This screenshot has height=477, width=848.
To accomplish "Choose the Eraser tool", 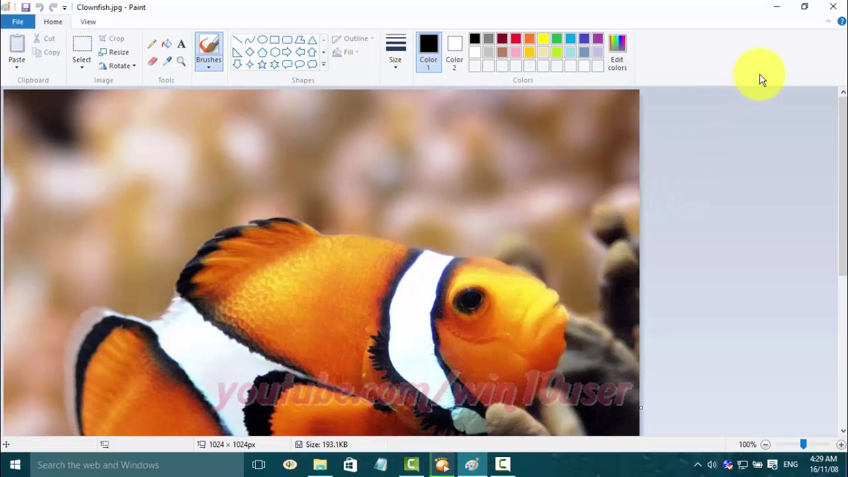I will [x=152, y=62].
